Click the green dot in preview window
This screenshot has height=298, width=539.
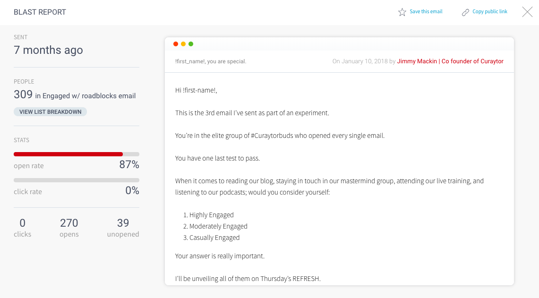point(191,44)
